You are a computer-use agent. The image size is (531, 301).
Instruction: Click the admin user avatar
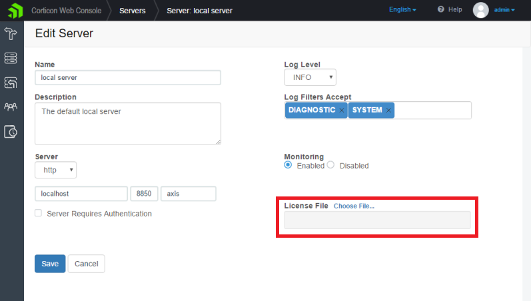480,10
